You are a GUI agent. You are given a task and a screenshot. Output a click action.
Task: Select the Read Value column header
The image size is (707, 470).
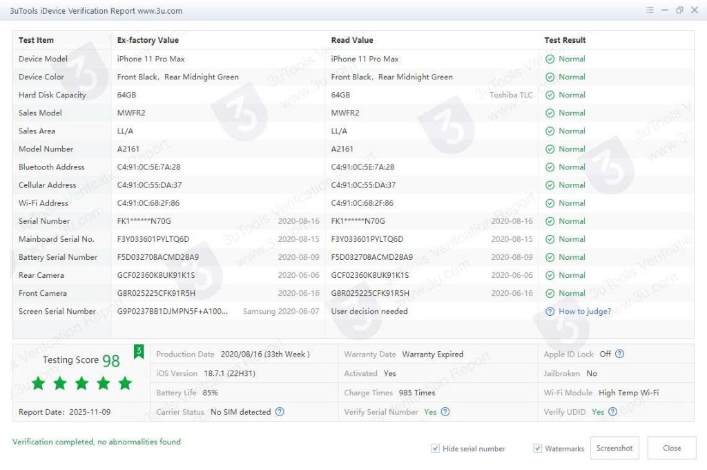coord(352,40)
